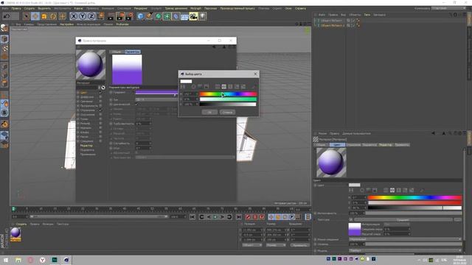Click the saturation slider in the color picker dialog

point(228,99)
